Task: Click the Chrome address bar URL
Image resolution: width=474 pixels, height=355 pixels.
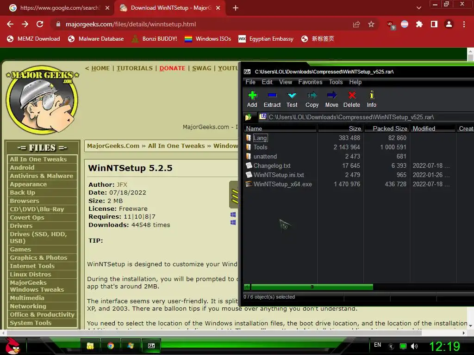Action: click(131, 24)
